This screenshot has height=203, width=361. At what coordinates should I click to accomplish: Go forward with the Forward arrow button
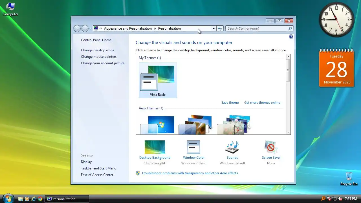85,28
